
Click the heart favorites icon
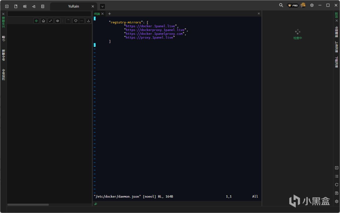(x=76, y=21)
